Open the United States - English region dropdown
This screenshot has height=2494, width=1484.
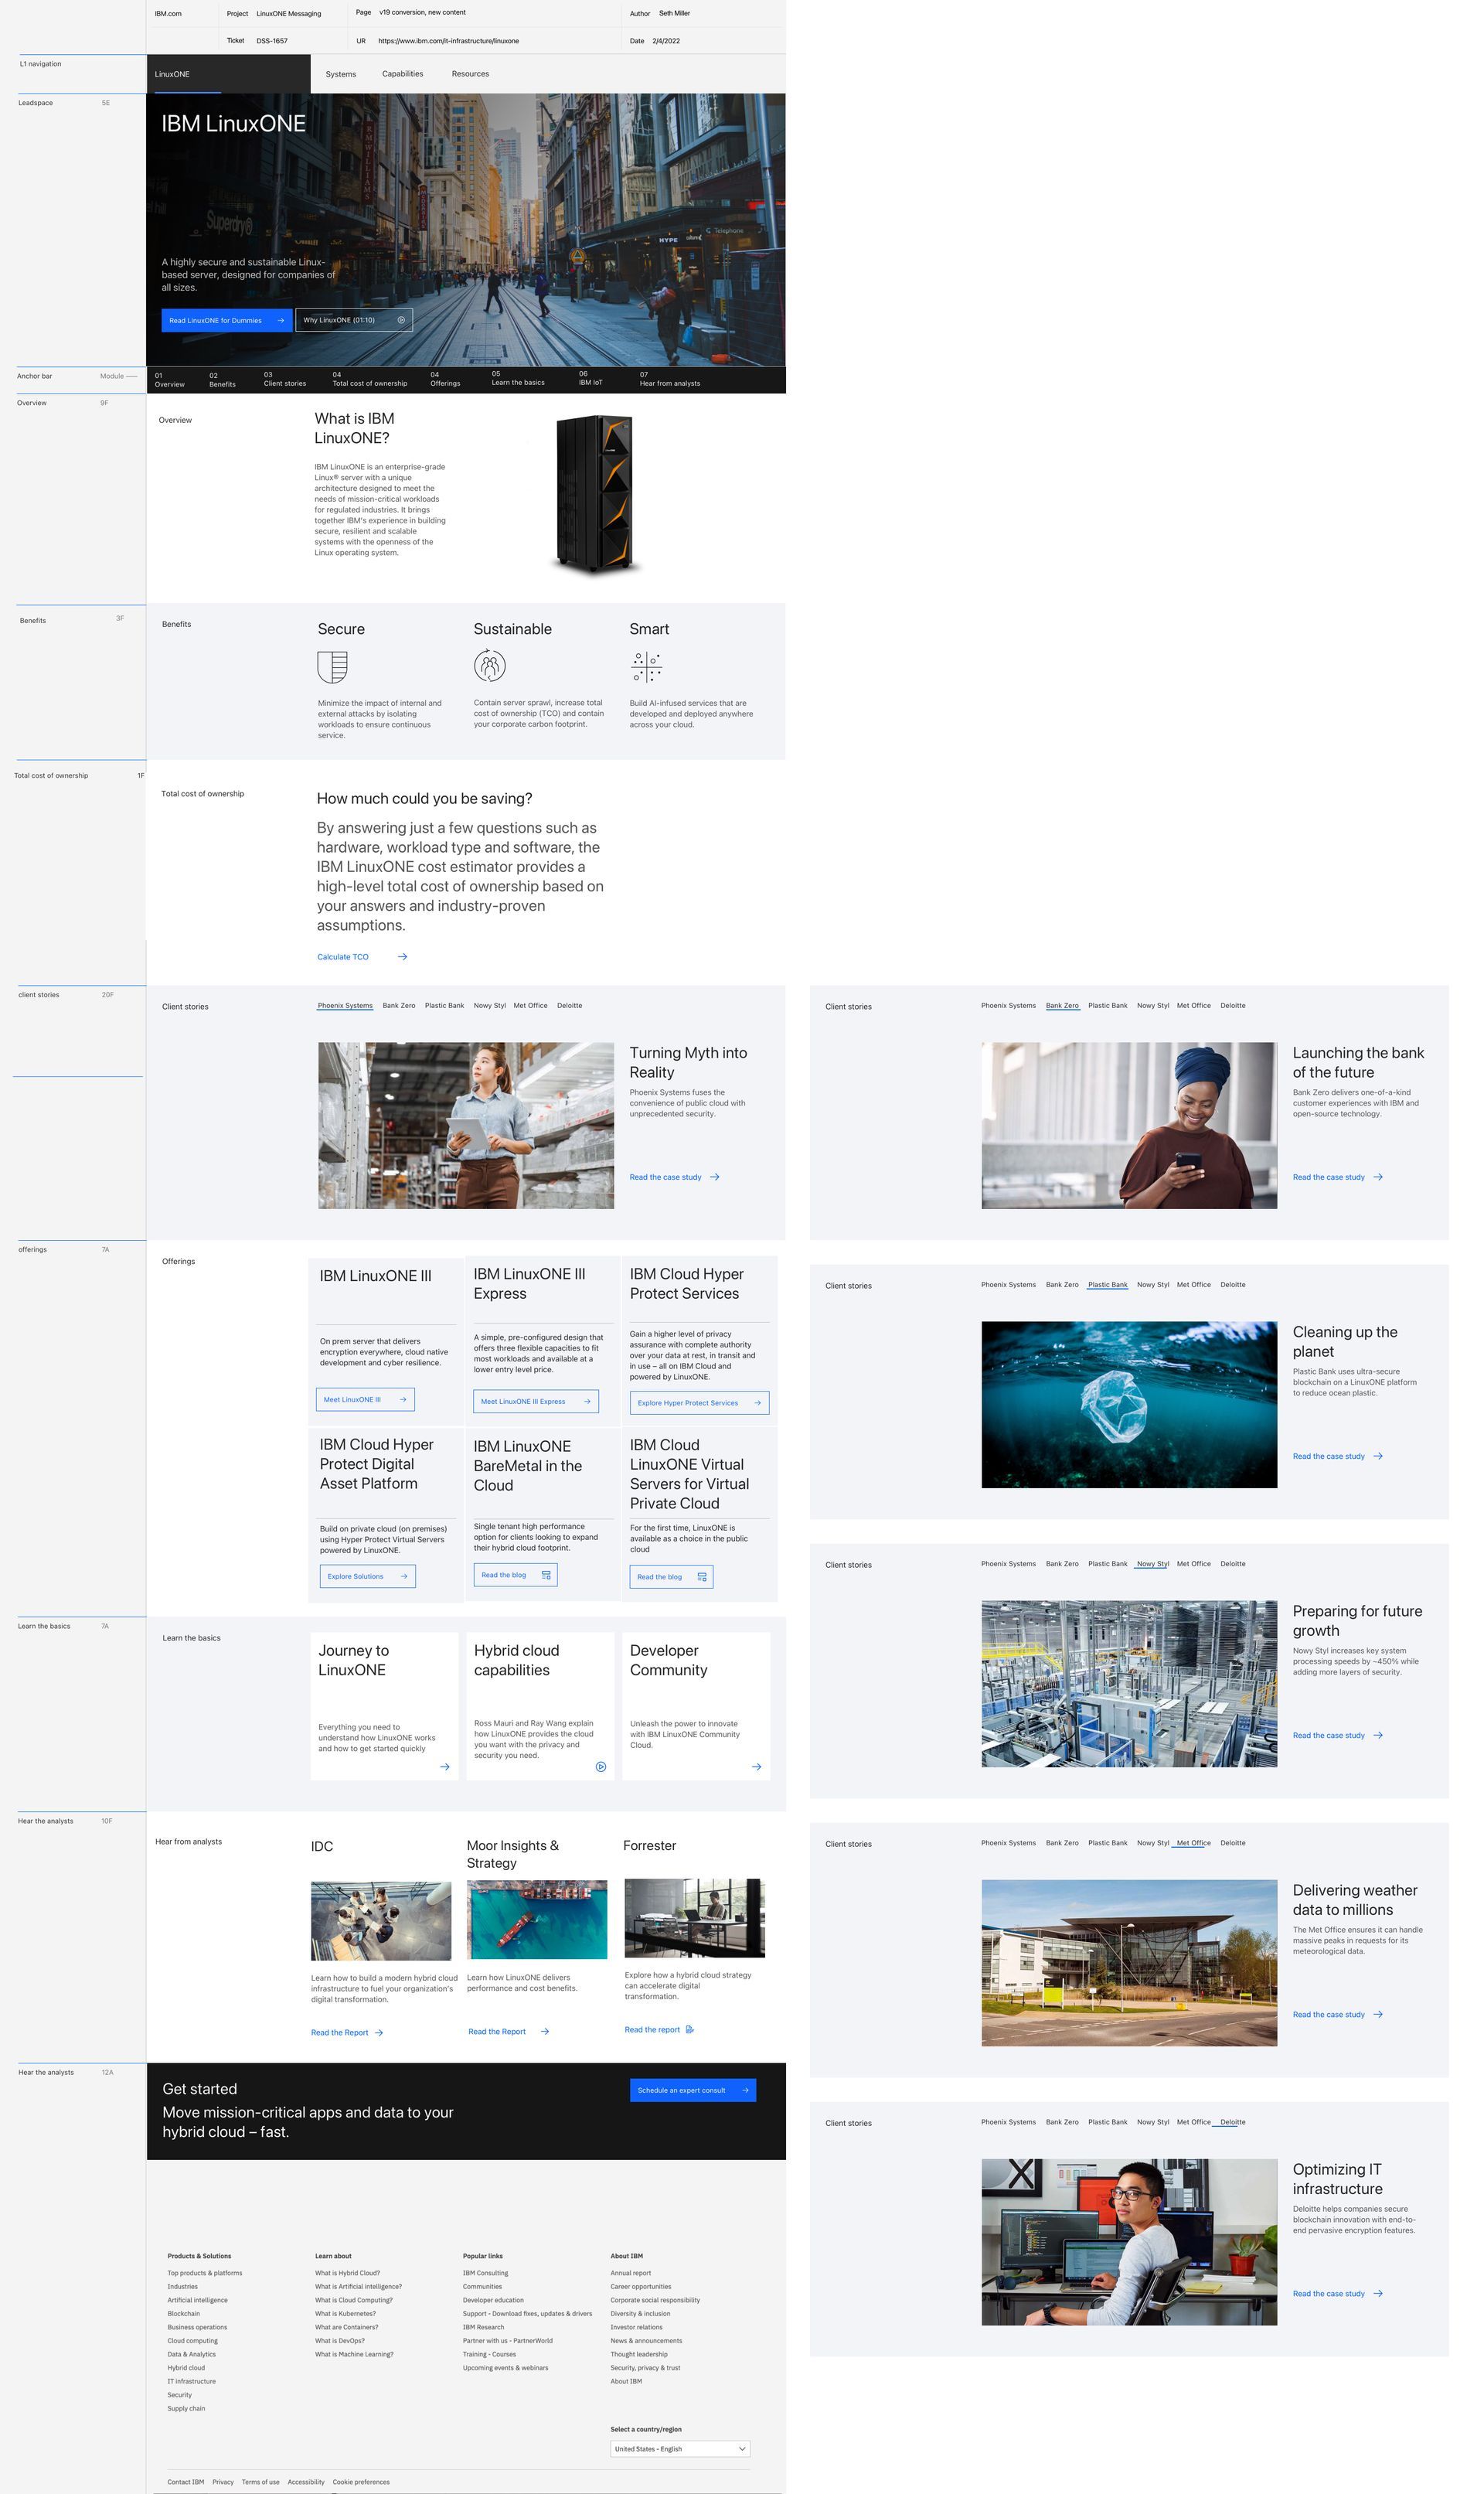coord(680,2449)
